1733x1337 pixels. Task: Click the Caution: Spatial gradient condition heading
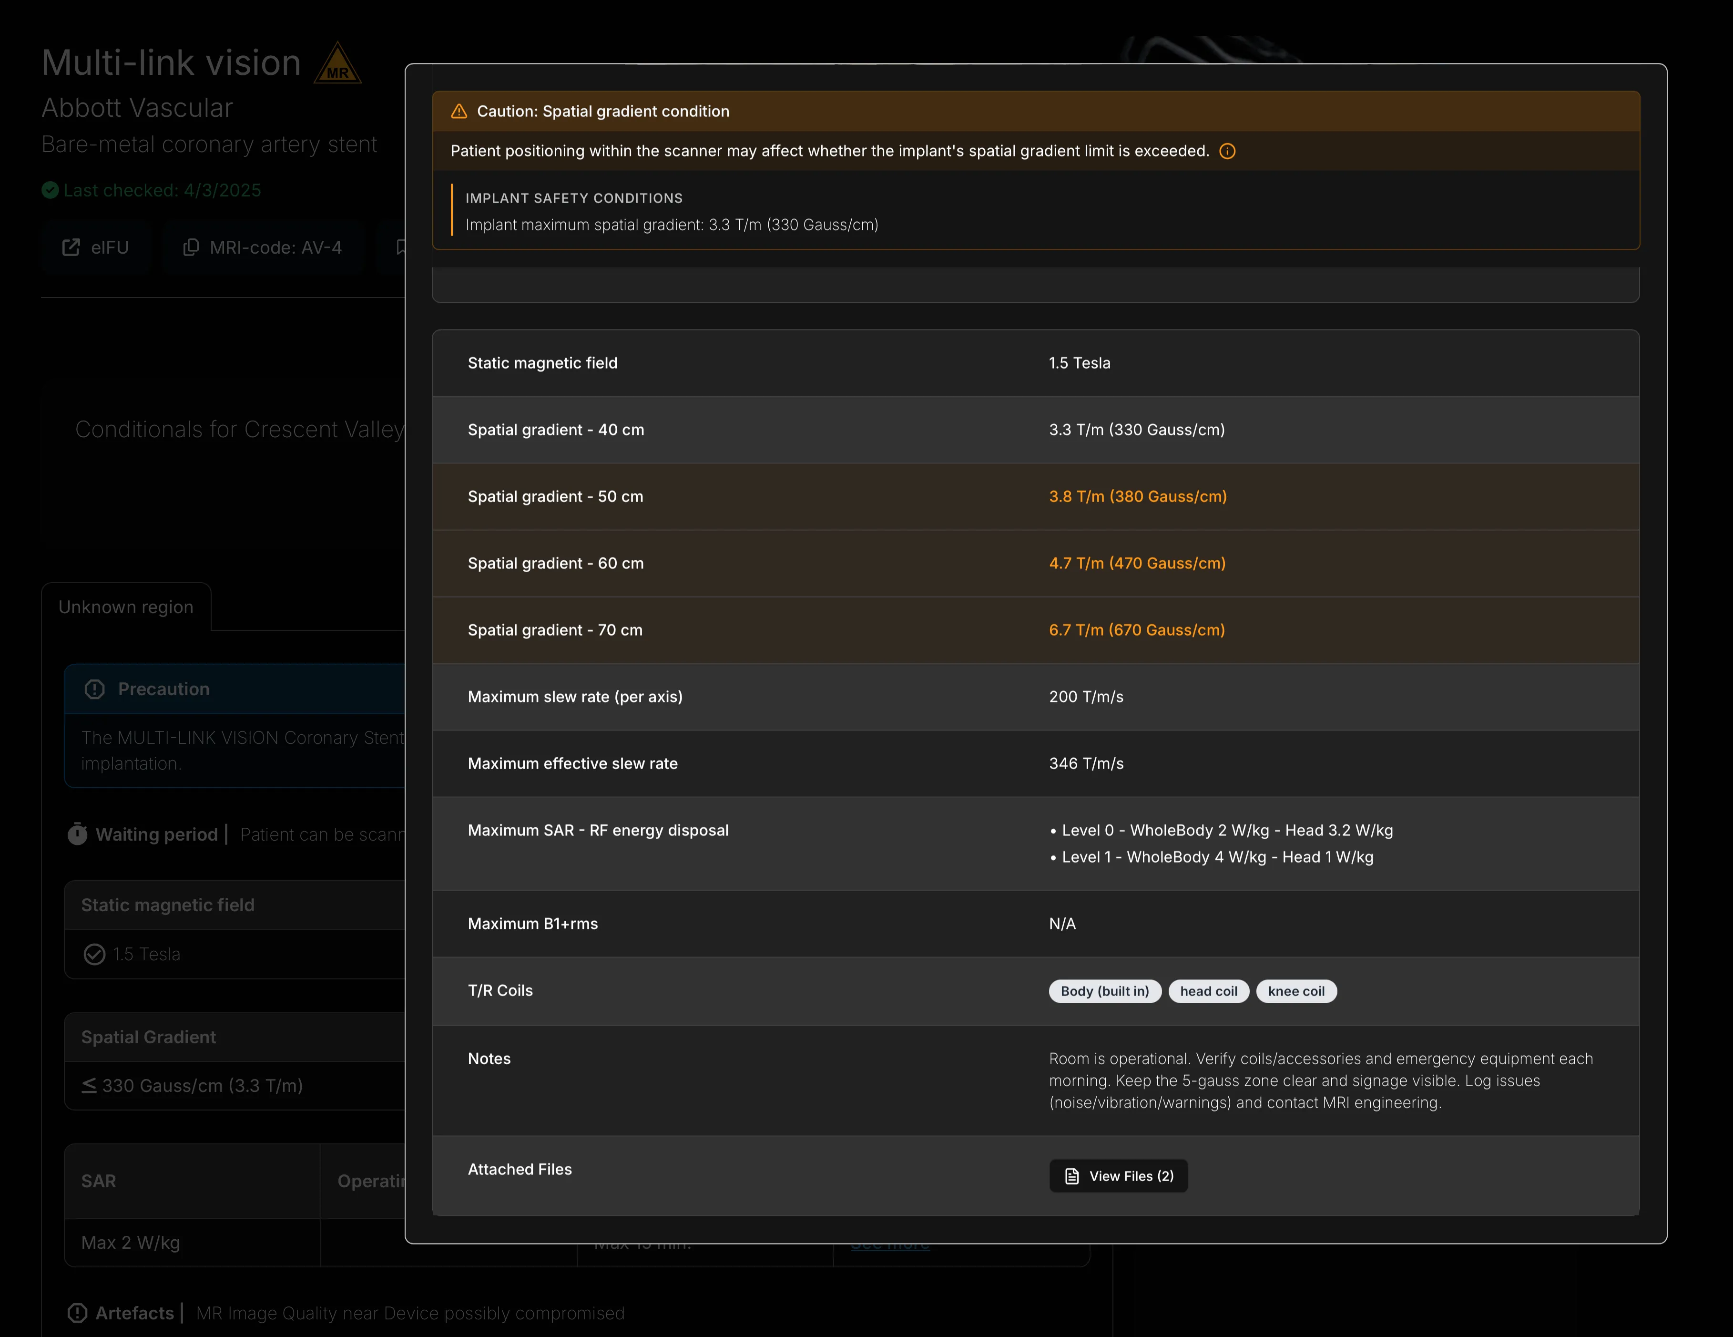point(603,111)
